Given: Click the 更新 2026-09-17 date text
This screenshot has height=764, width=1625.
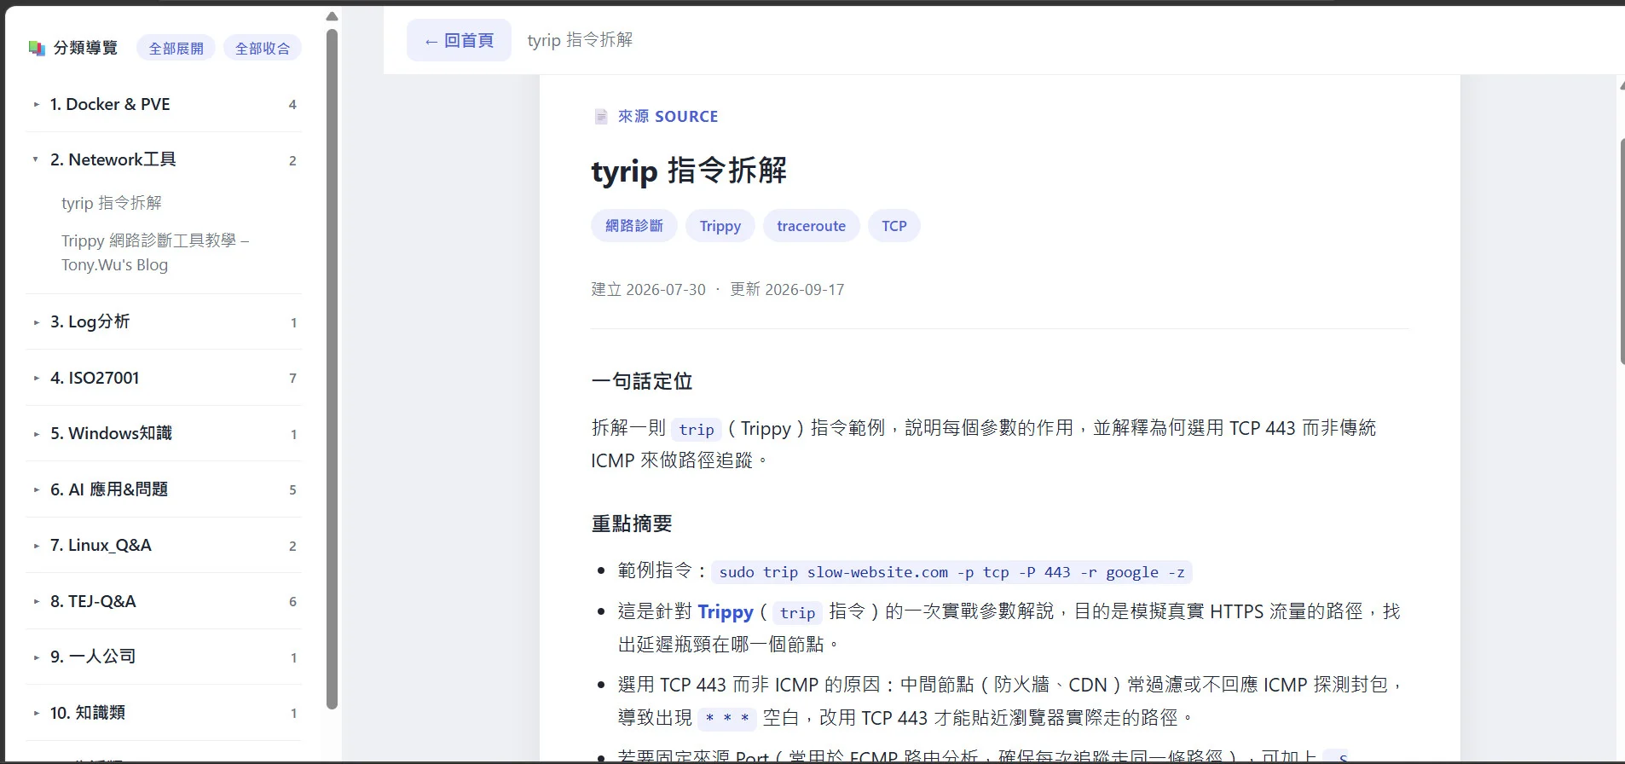Looking at the screenshot, I should [787, 290].
